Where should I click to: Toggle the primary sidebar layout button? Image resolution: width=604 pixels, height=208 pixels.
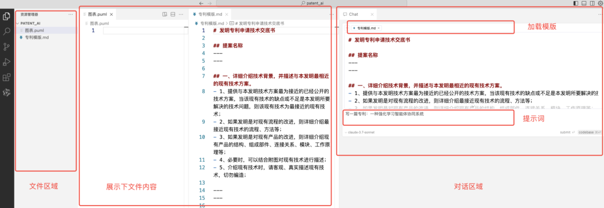click(575, 3)
